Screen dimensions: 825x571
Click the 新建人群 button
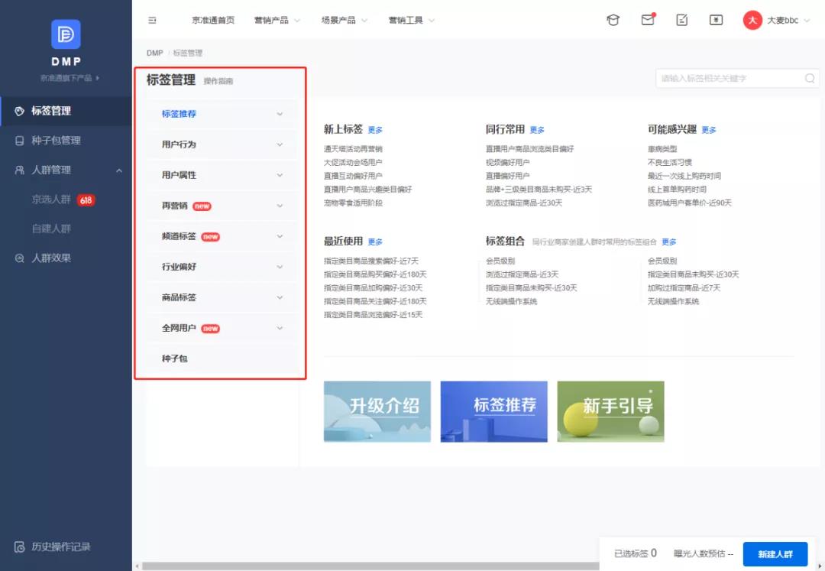point(775,554)
